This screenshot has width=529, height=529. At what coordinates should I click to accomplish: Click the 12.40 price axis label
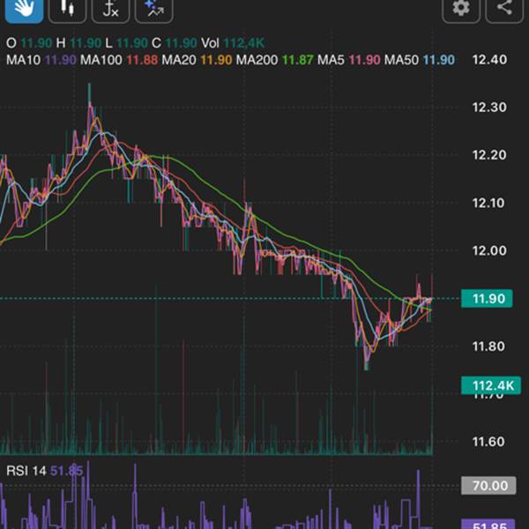coord(489,60)
